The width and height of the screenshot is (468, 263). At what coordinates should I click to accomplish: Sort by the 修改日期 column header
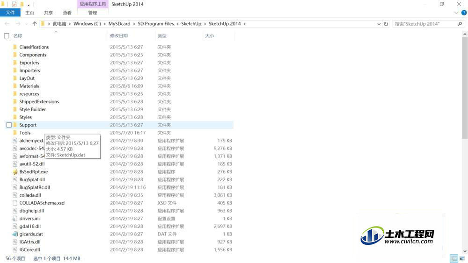(x=119, y=36)
